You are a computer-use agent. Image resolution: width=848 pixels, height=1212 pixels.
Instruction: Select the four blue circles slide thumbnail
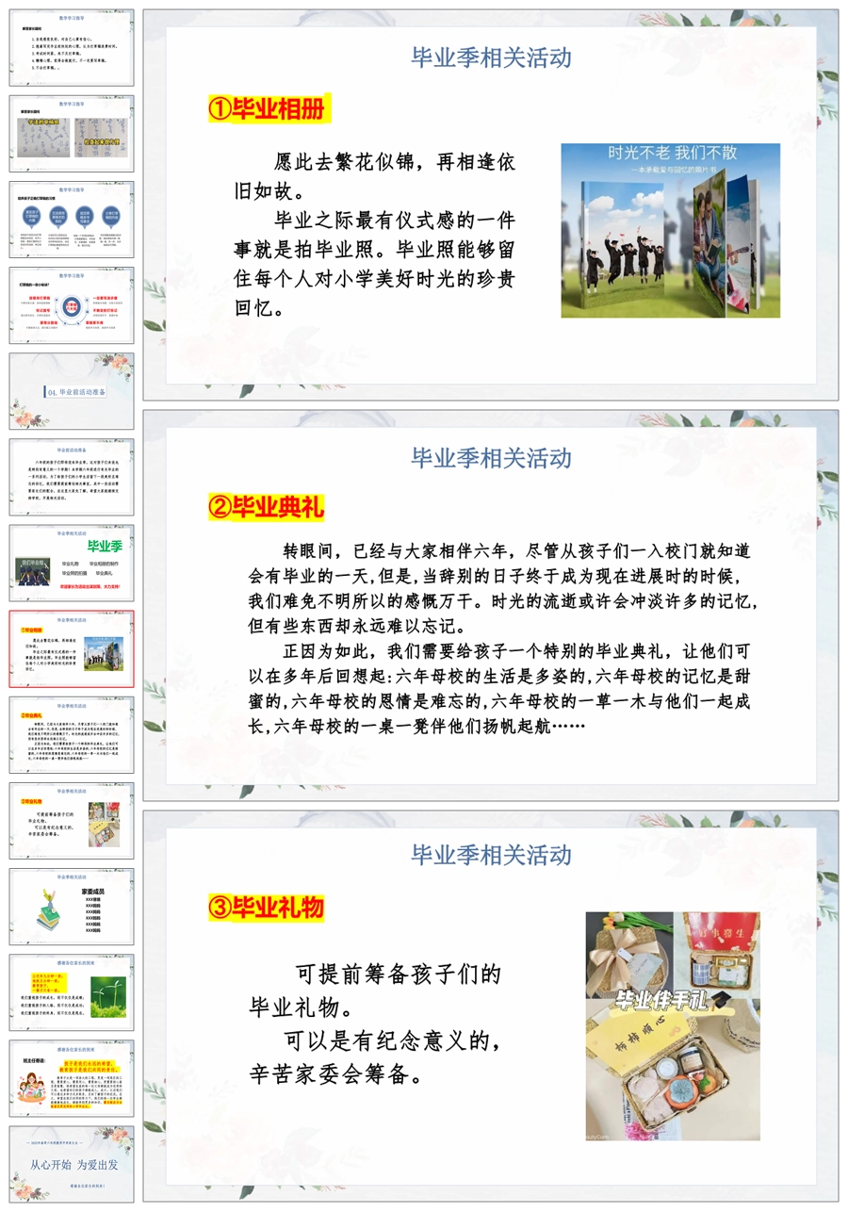[72, 220]
